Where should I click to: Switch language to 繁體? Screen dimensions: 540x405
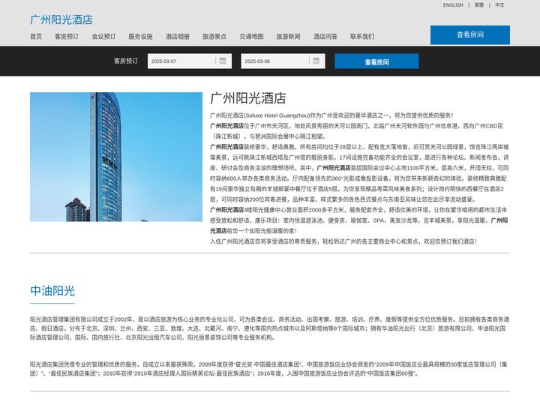(479, 4)
